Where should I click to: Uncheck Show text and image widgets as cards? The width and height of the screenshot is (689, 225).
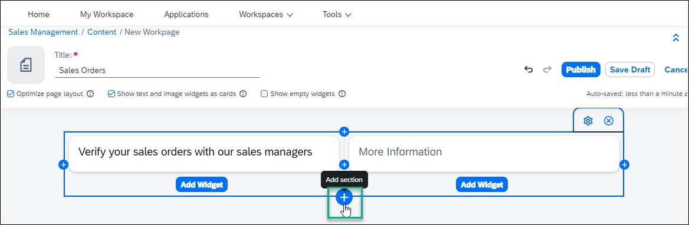click(111, 94)
